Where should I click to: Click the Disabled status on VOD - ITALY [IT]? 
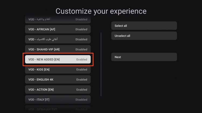(81, 100)
